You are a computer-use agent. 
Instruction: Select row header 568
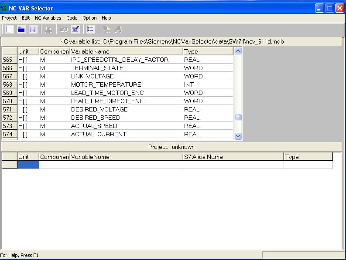coord(10,84)
